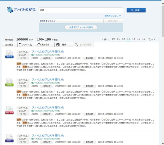Click the 並び替え sort label
The image size is (164, 145).
pos(9,45)
